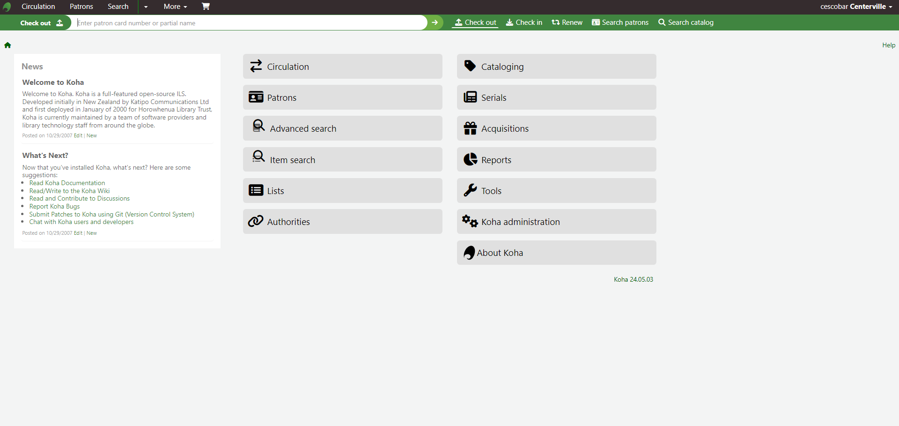Viewport: 899px width, 426px height.
Task: Open Read Koha Documentation link
Action: point(67,183)
